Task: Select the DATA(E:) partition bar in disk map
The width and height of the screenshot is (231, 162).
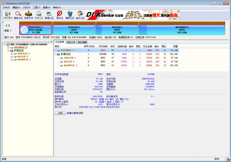Action: [x=117, y=30]
